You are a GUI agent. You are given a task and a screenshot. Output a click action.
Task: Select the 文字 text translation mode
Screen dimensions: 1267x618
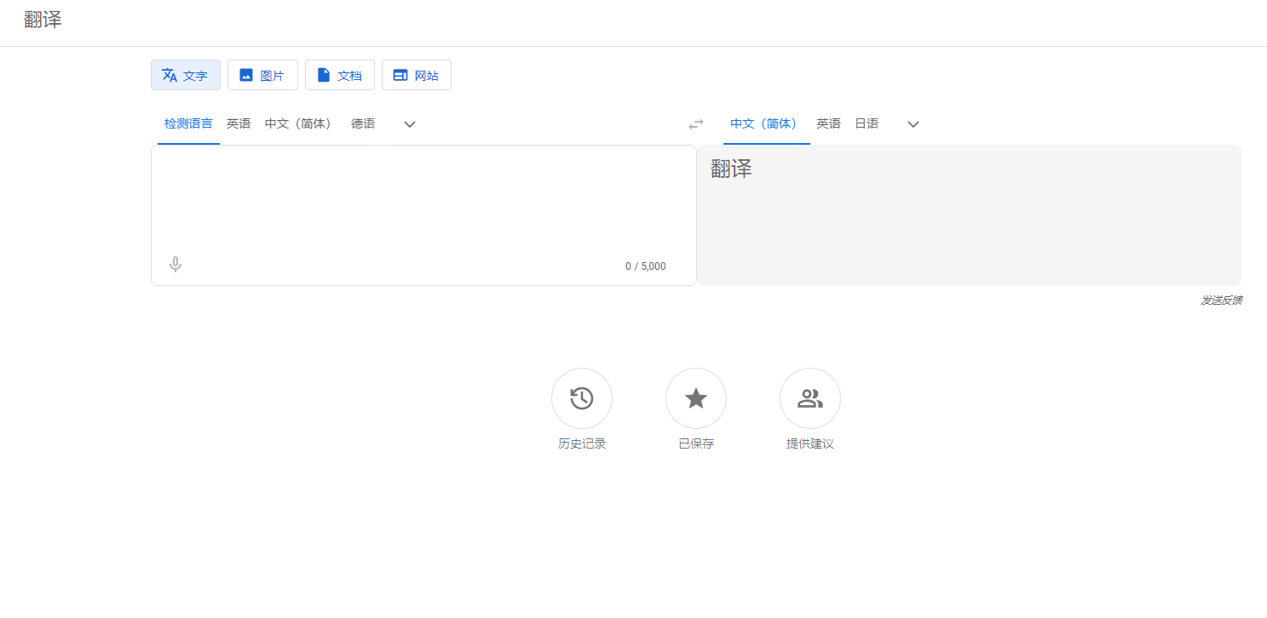tap(186, 75)
